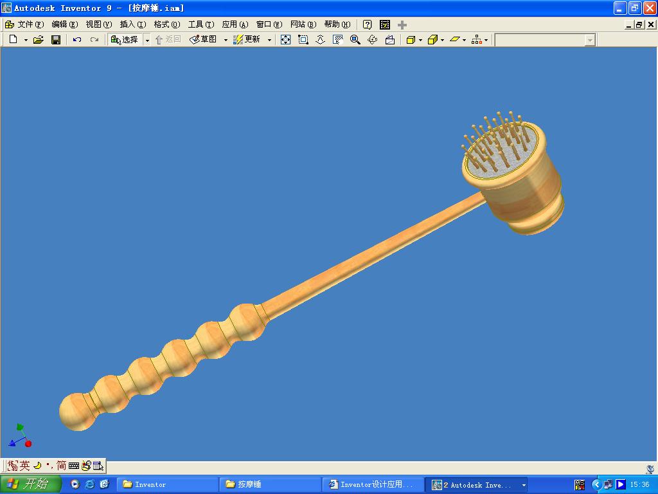Image resolution: width=658 pixels, height=494 pixels.
Task: Select the magnifier Zoom tool
Action: (355, 39)
